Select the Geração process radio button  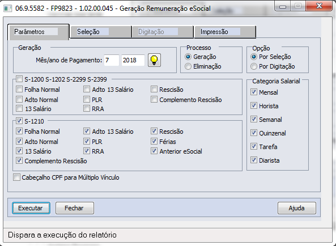tap(188, 57)
